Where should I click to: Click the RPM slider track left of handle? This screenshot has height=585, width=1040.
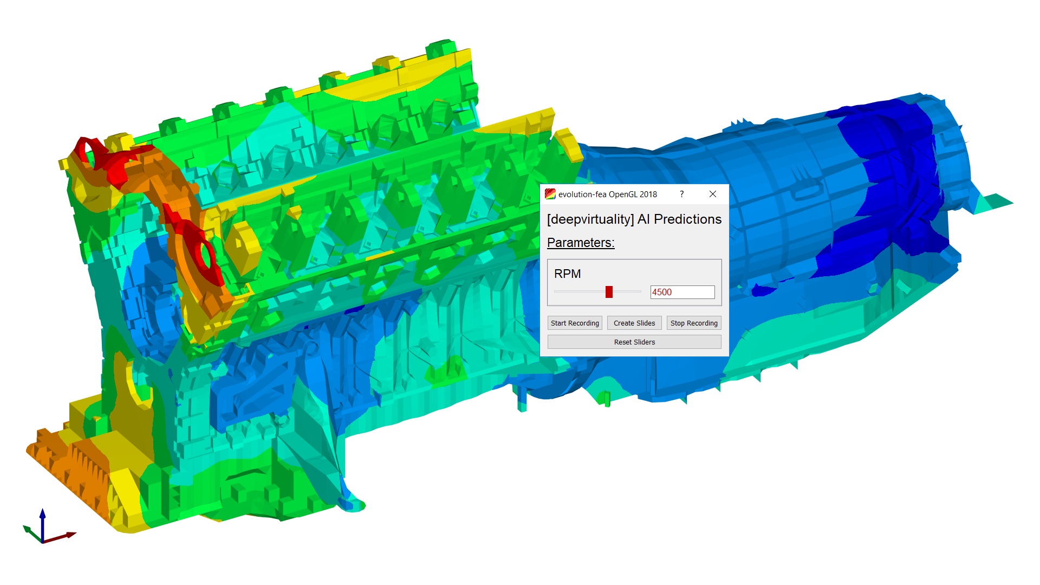coord(578,292)
